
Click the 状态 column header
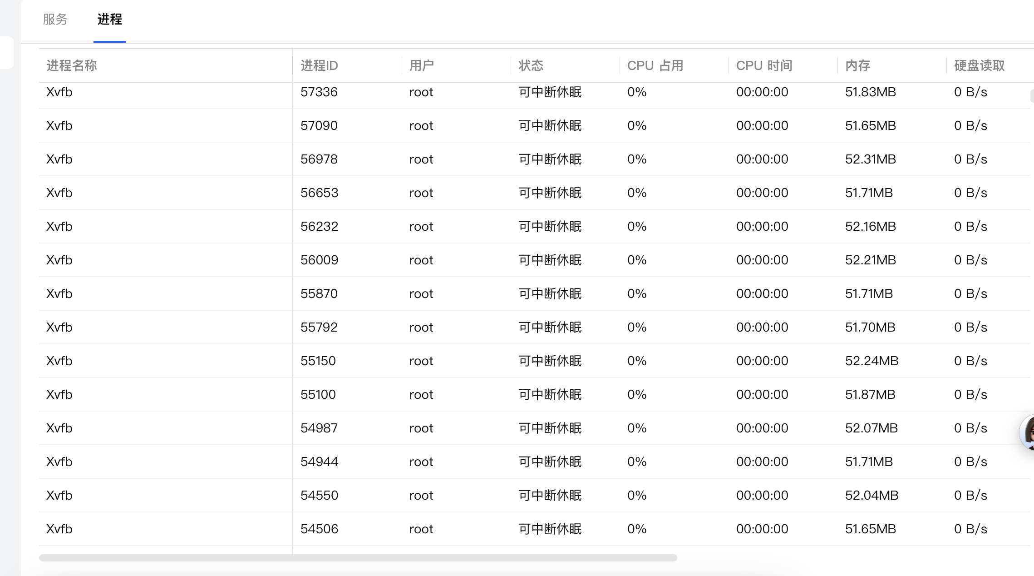click(531, 65)
